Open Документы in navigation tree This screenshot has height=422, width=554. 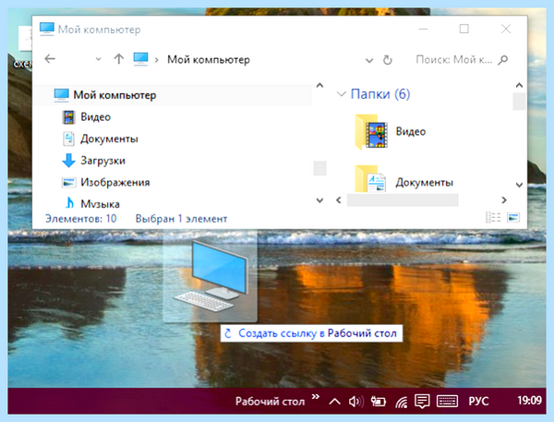(x=109, y=139)
